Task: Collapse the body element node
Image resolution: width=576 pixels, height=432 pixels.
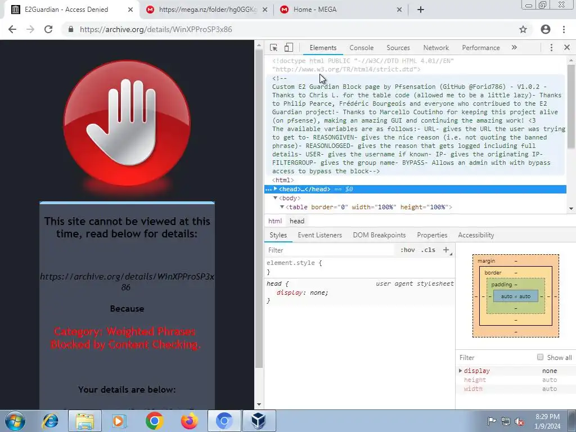Action: click(x=275, y=198)
